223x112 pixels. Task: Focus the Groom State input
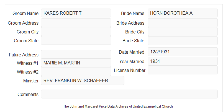pos(76,40)
